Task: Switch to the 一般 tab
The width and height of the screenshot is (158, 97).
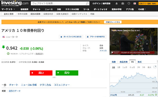Action: pos(4,85)
